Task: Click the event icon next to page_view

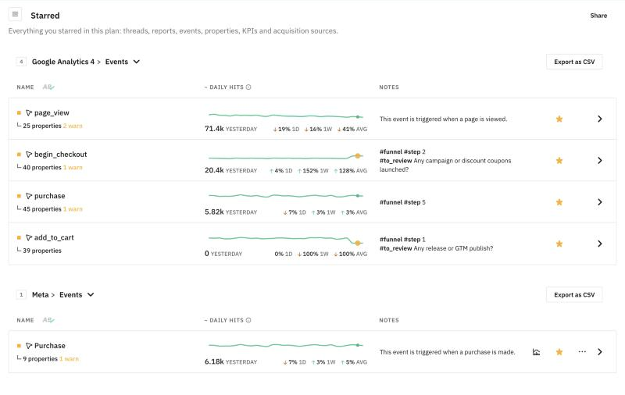Action: pos(29,113)
